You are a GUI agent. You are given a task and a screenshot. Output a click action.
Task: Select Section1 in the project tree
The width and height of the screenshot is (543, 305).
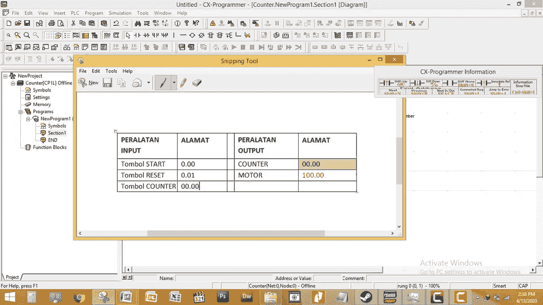[57, 133]
